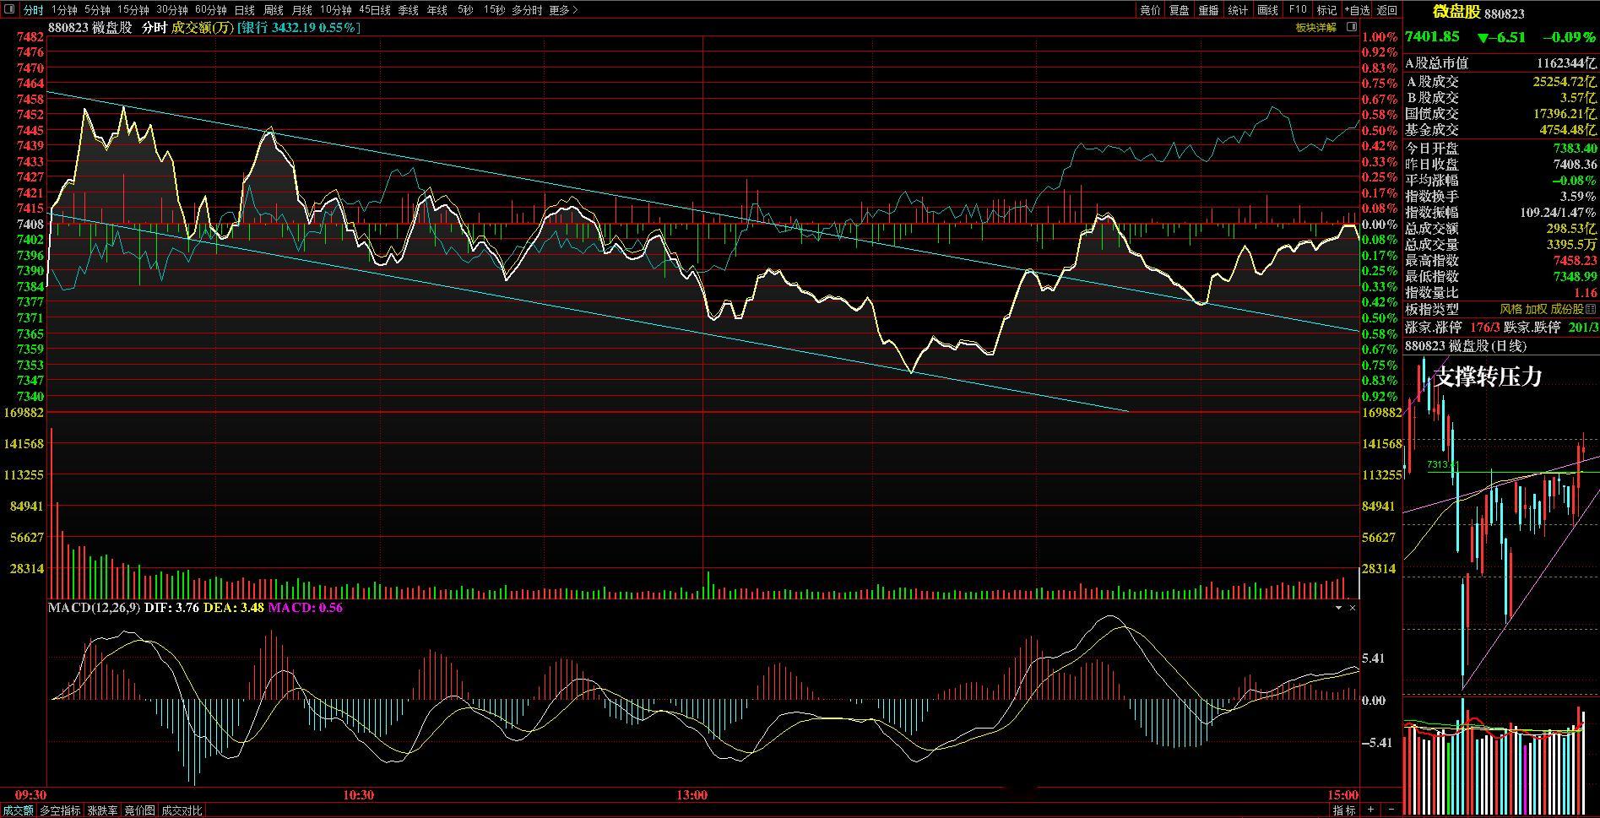The width and height of the screenshot is (1600, 818).
Task: Select the 1分钟 chart period
Action: pyautogui.click(x=64, y=10)
